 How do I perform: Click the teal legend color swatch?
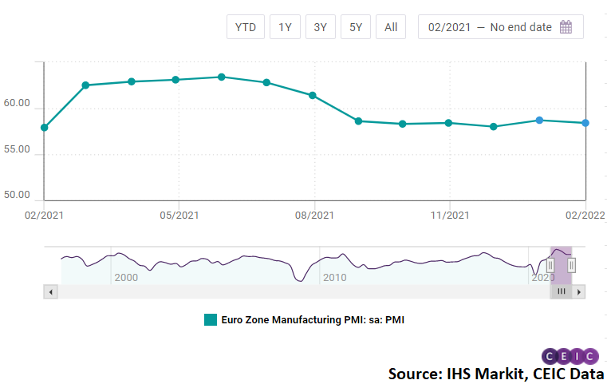pyautogui.click(x=211, y=320)
